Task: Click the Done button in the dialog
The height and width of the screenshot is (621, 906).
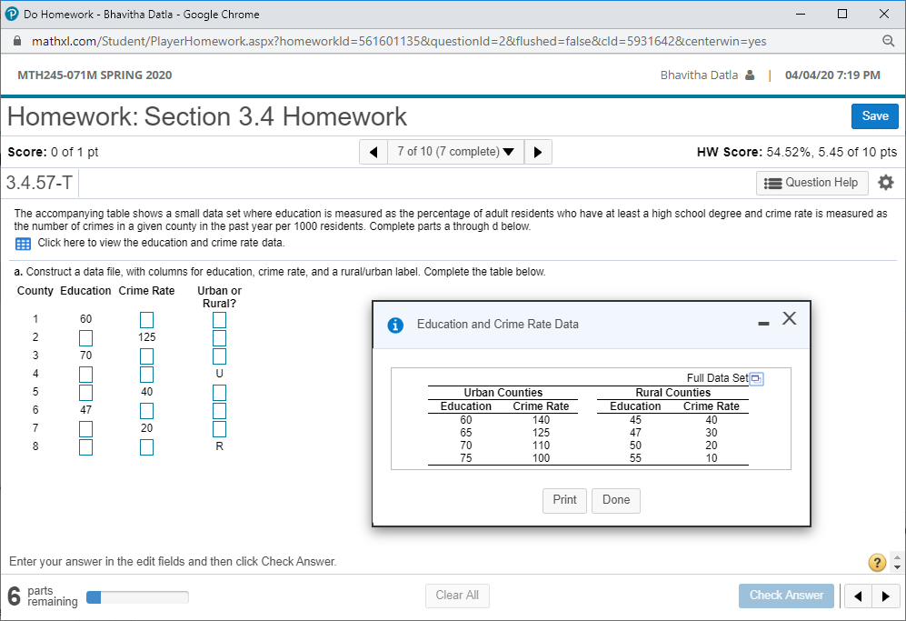Action: click(x=616, y=500)
